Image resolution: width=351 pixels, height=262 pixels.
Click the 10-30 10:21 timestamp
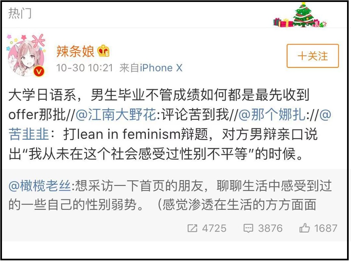coord(85,68)
